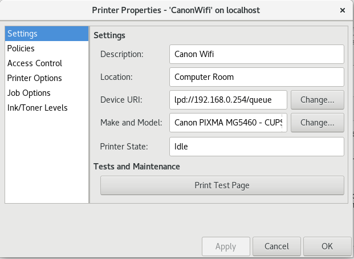Click the Tests and Maintenance heading
Screen dimensions: 354x259
click(x=137, y=167)
